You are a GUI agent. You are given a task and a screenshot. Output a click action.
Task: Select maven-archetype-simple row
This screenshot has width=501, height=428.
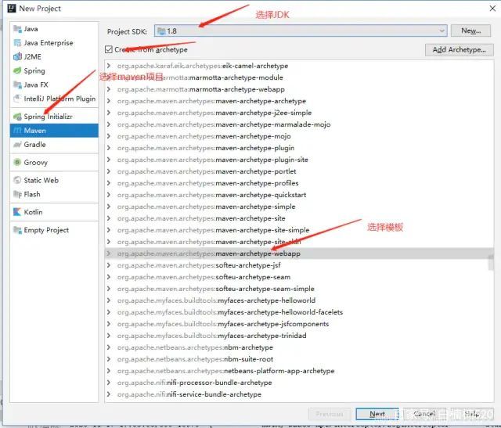click(x=299, y=207)
